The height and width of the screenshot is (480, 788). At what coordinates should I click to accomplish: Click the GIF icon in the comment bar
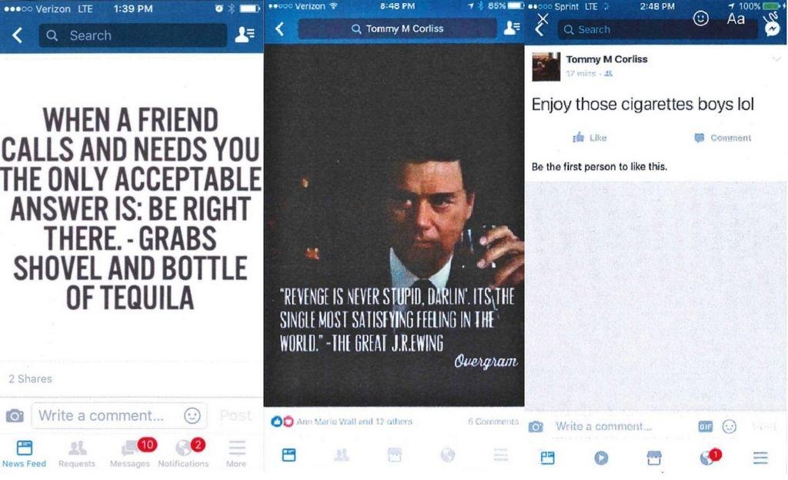pos(704,427)
